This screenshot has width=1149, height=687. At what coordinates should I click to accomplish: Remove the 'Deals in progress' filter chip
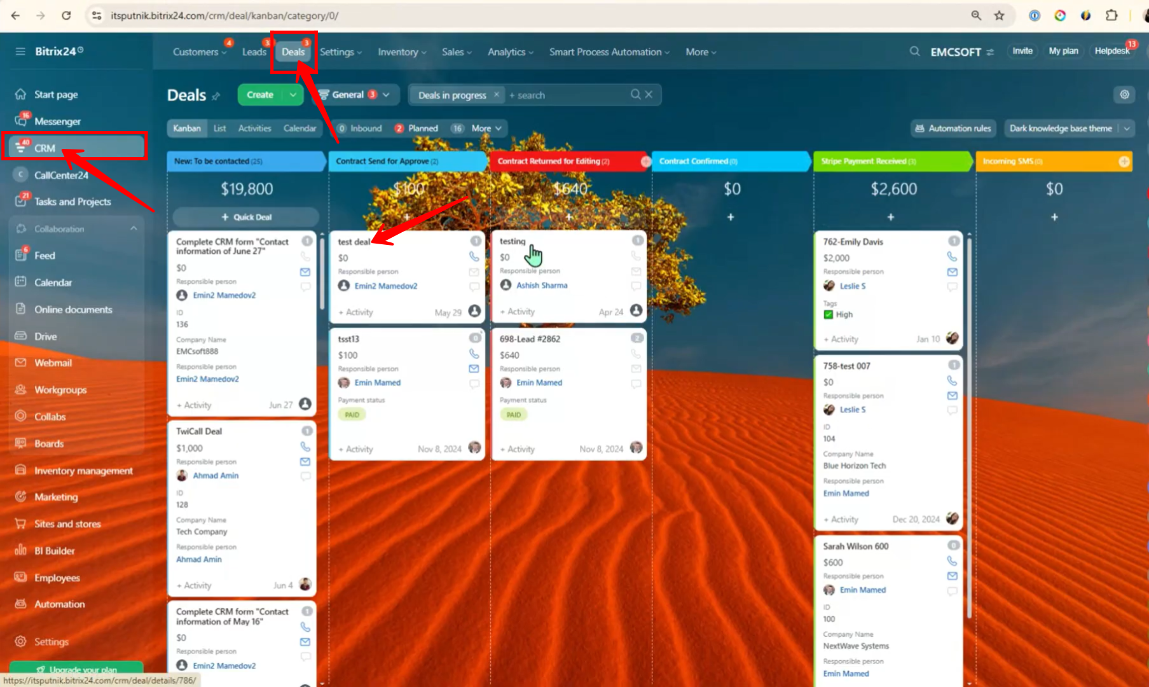pyautogui.click(x=497, y=95)
